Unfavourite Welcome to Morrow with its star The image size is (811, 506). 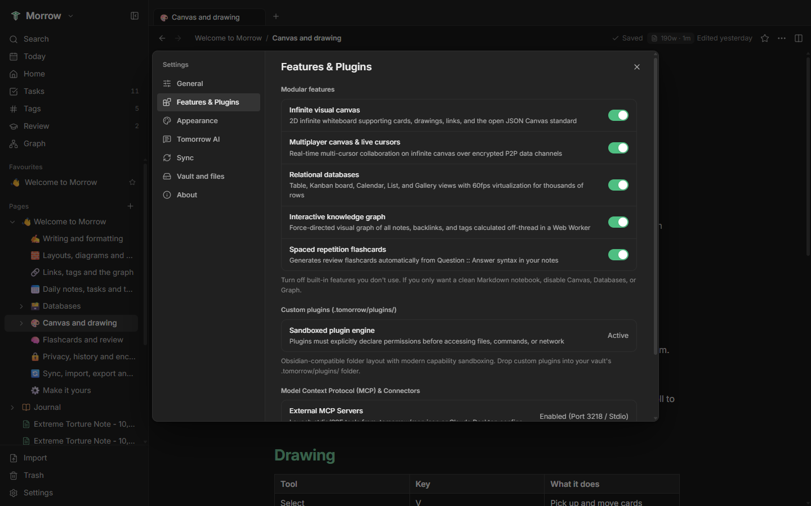tap(132, 182)
